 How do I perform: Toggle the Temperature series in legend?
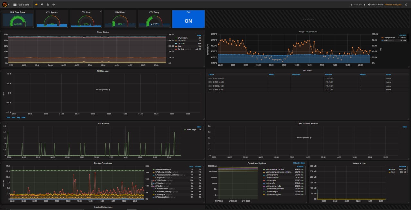pyautogui.click(x=389, y=38)
